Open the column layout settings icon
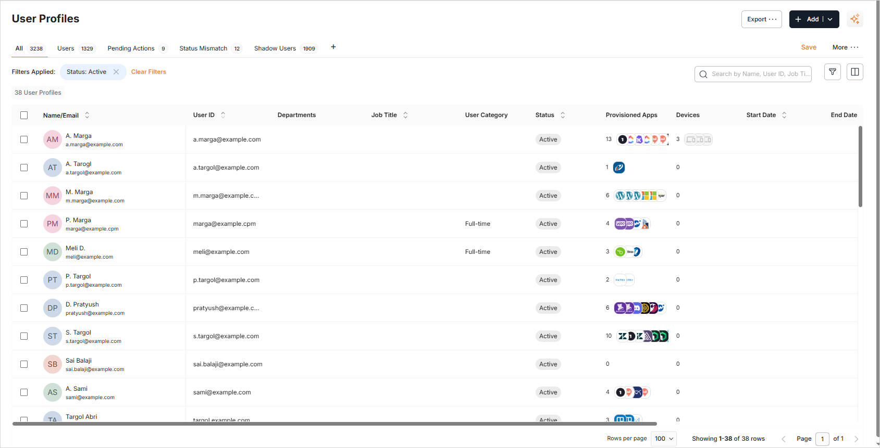 click(x=855, y=72)
